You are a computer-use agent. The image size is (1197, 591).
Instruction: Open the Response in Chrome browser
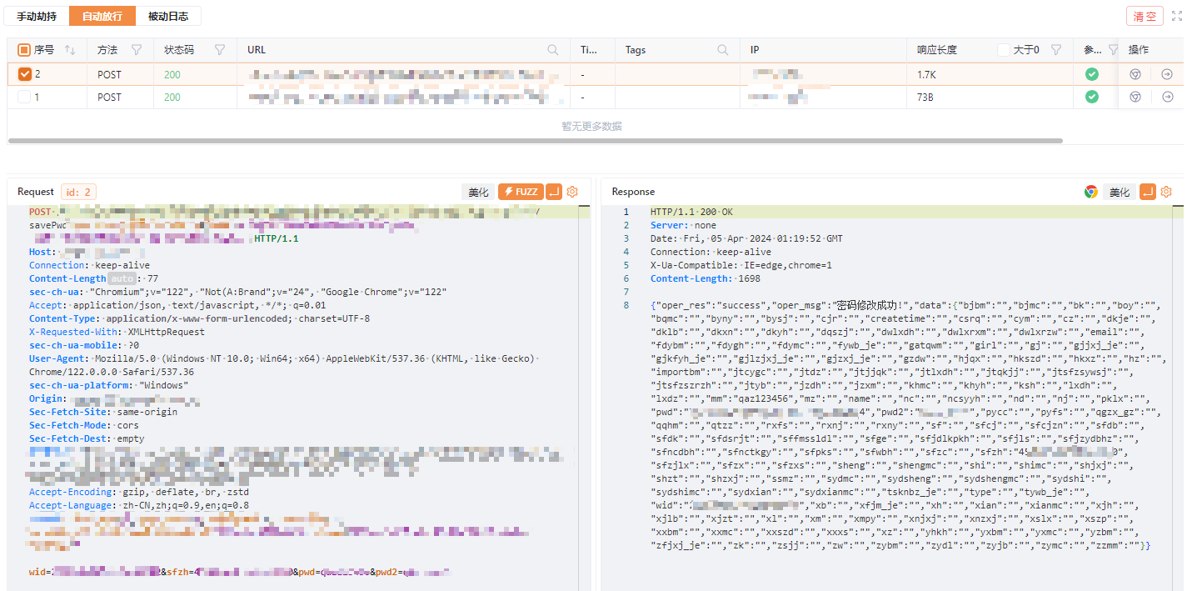[x=1090, y=192]
